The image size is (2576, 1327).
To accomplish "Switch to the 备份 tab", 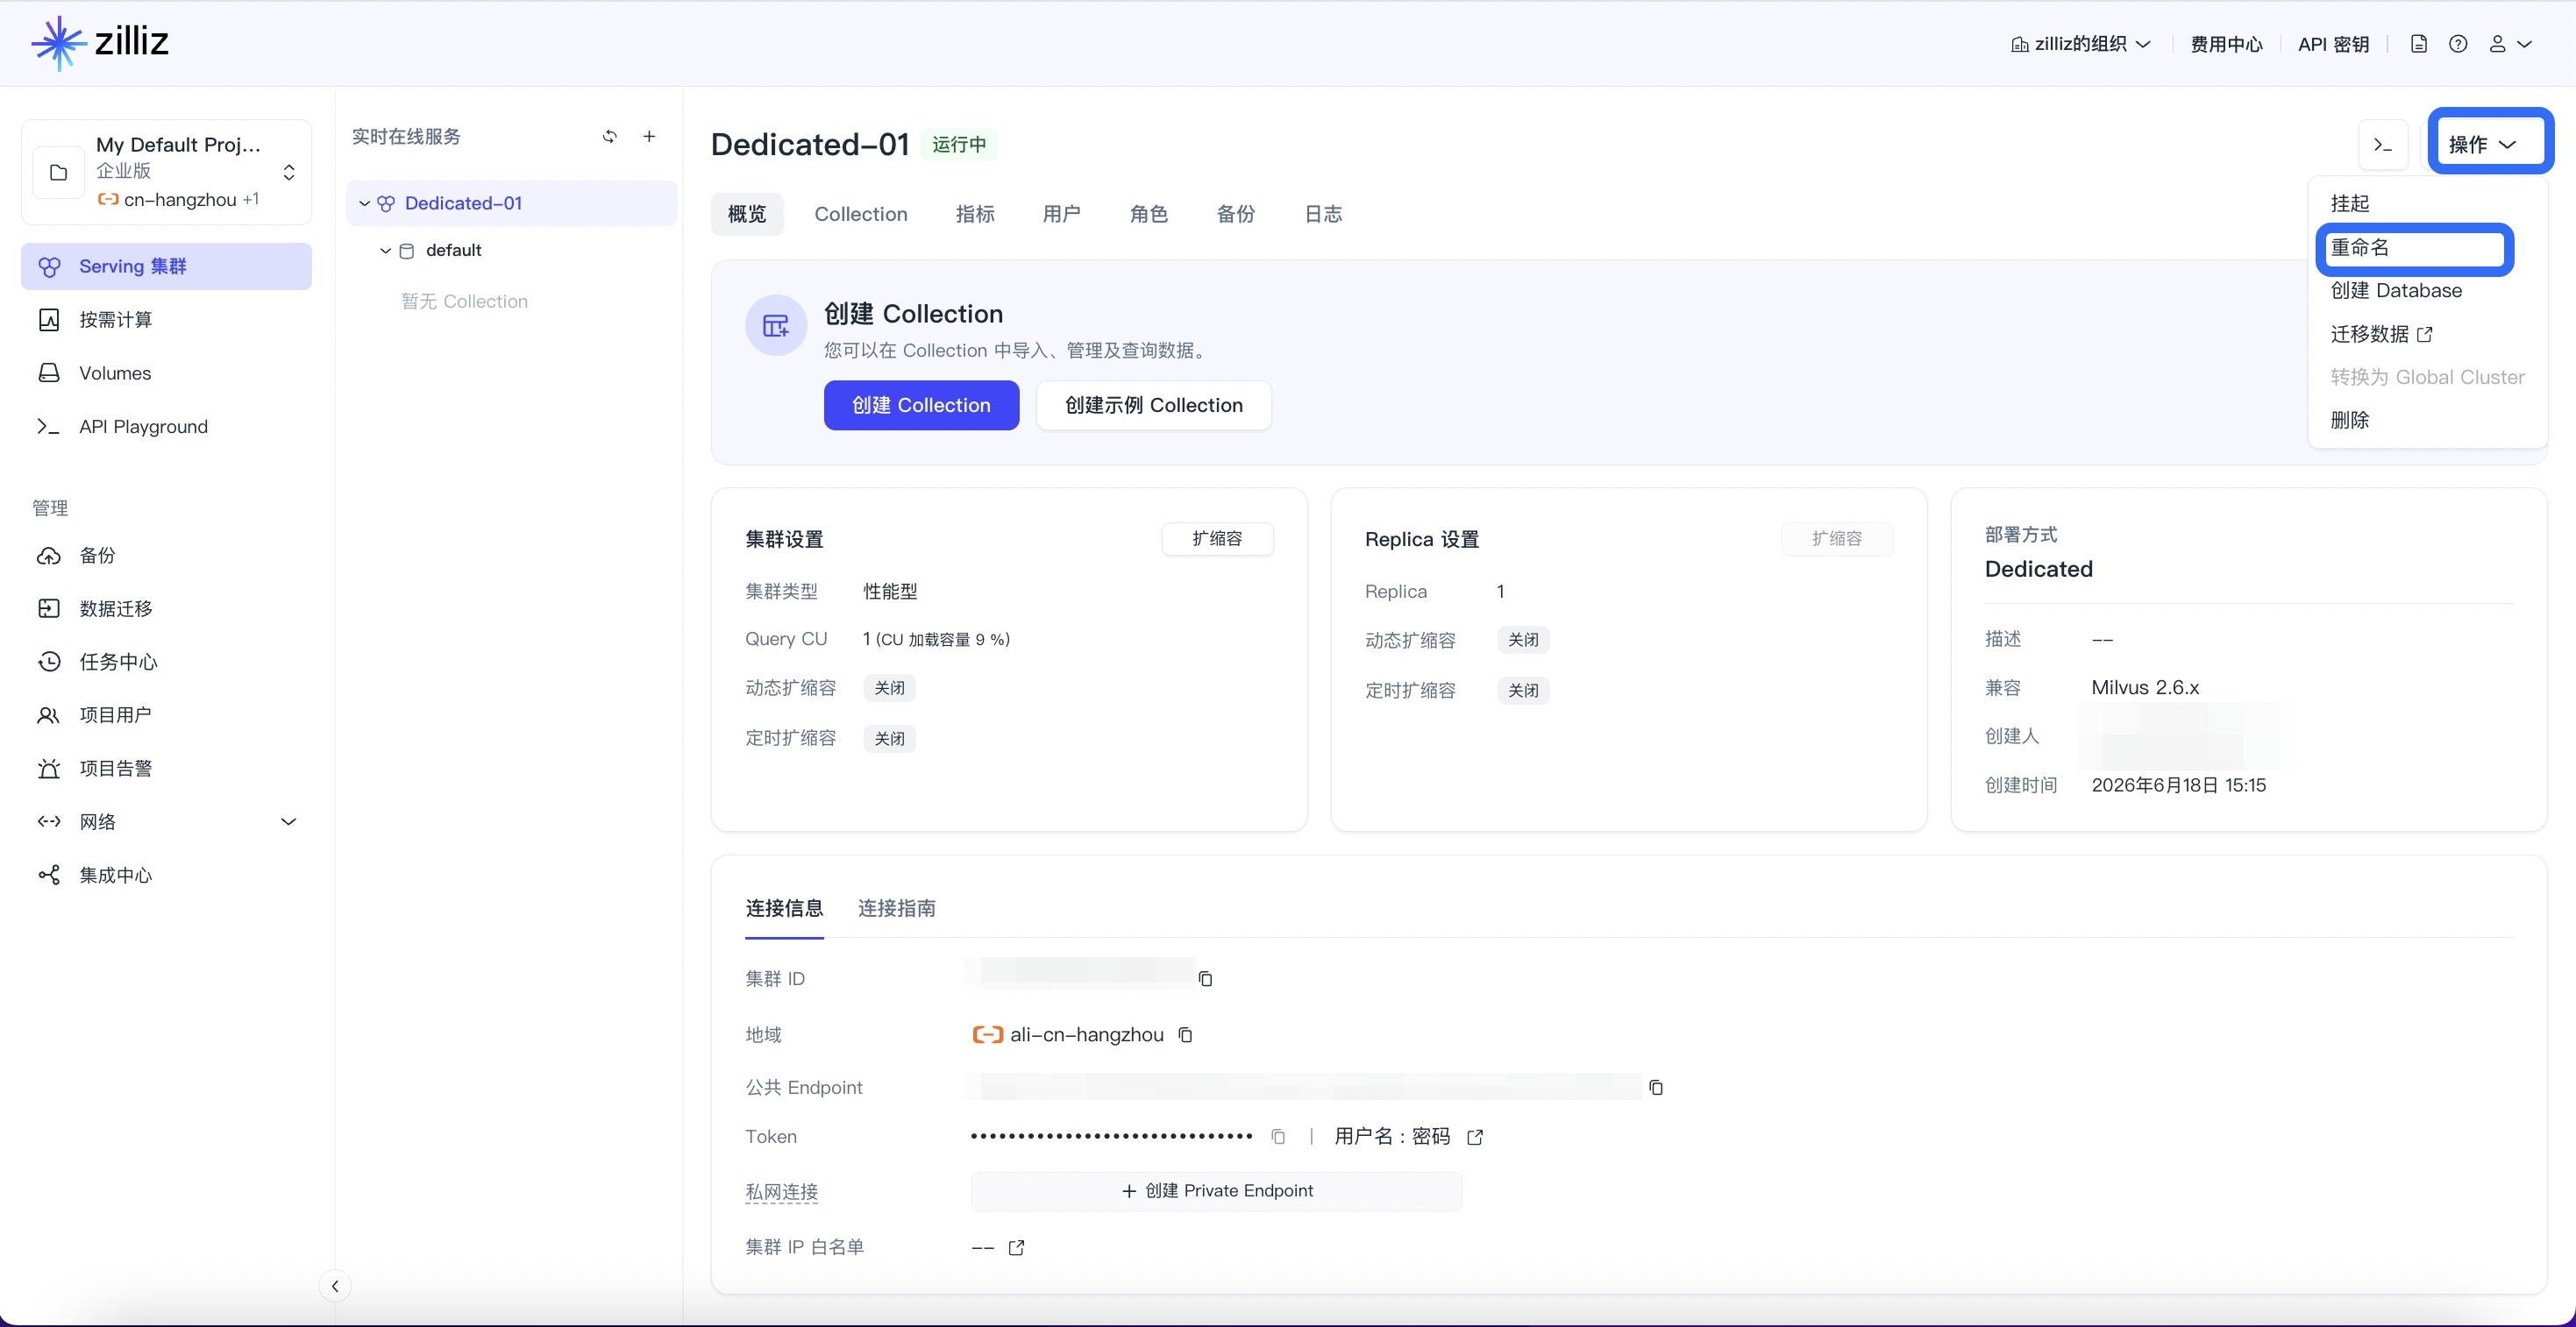I will 1236,214.
